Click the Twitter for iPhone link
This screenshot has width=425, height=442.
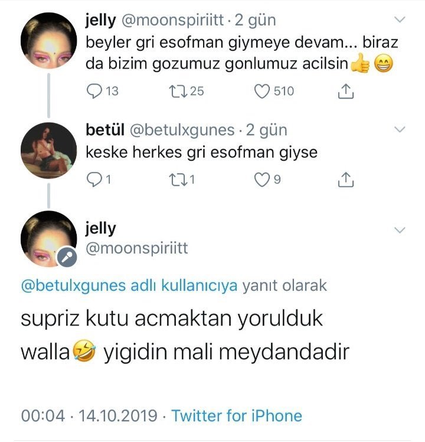pos(236,415)
